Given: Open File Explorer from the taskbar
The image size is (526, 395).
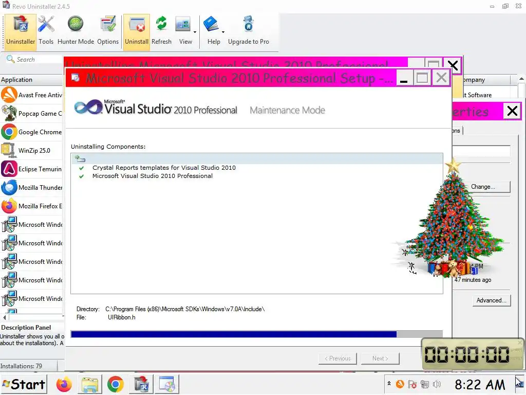Looking at the screenshot, I should pos(89,385).
